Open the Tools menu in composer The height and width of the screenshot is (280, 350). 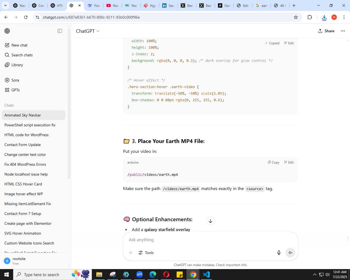(x=146, y=253)
